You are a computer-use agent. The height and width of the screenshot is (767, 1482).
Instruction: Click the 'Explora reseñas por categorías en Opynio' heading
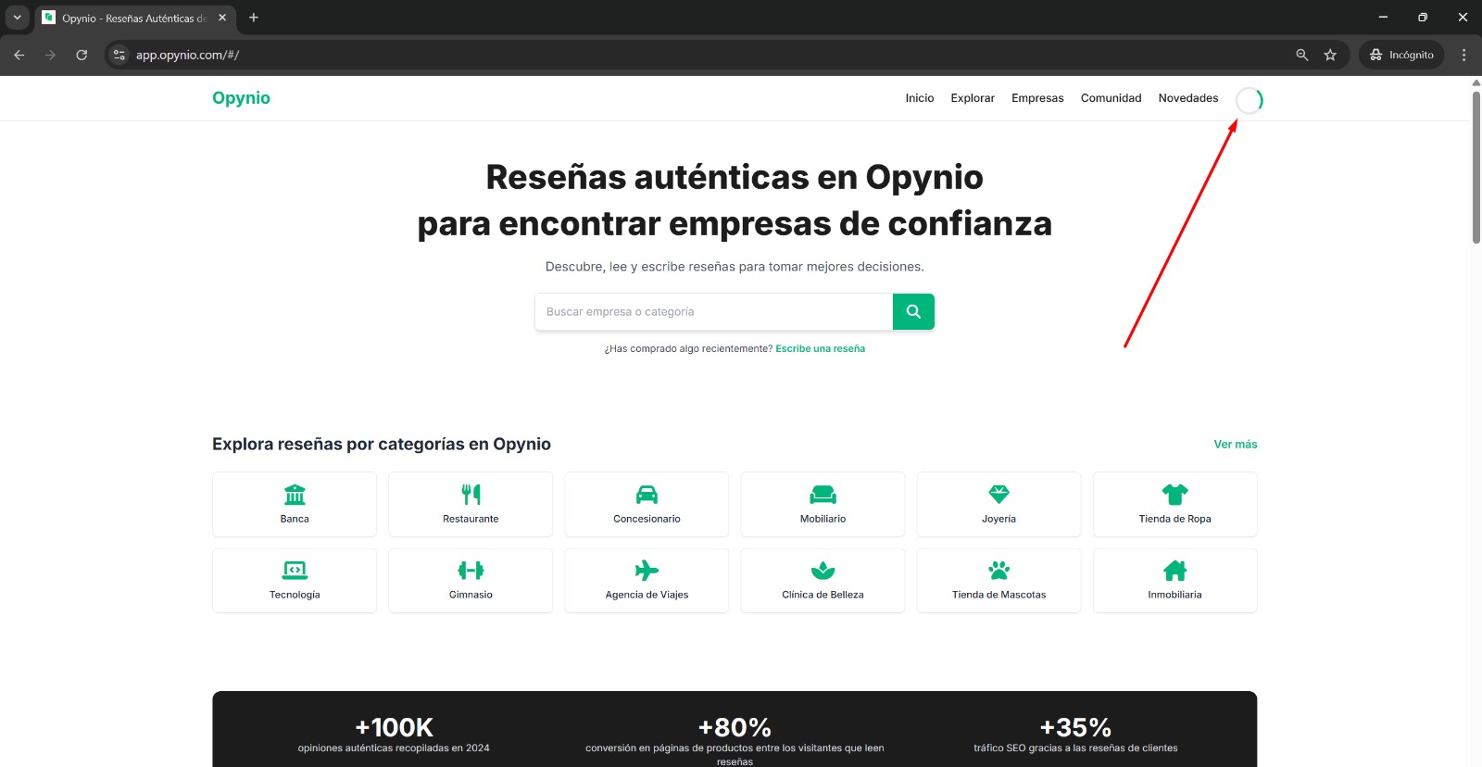point(382,445)
